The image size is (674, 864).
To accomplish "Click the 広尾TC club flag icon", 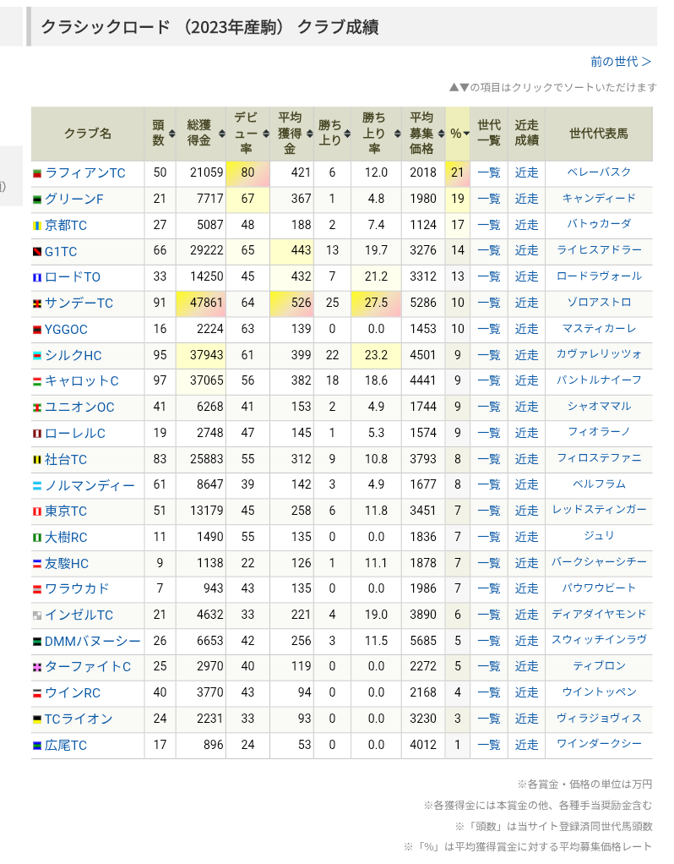I will tap(37, 746).
